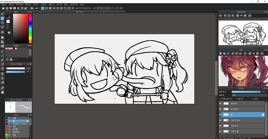This screenshot has height=139, width=268.
Task: Hide the bottom visible layer
Action: pos(220,132)
